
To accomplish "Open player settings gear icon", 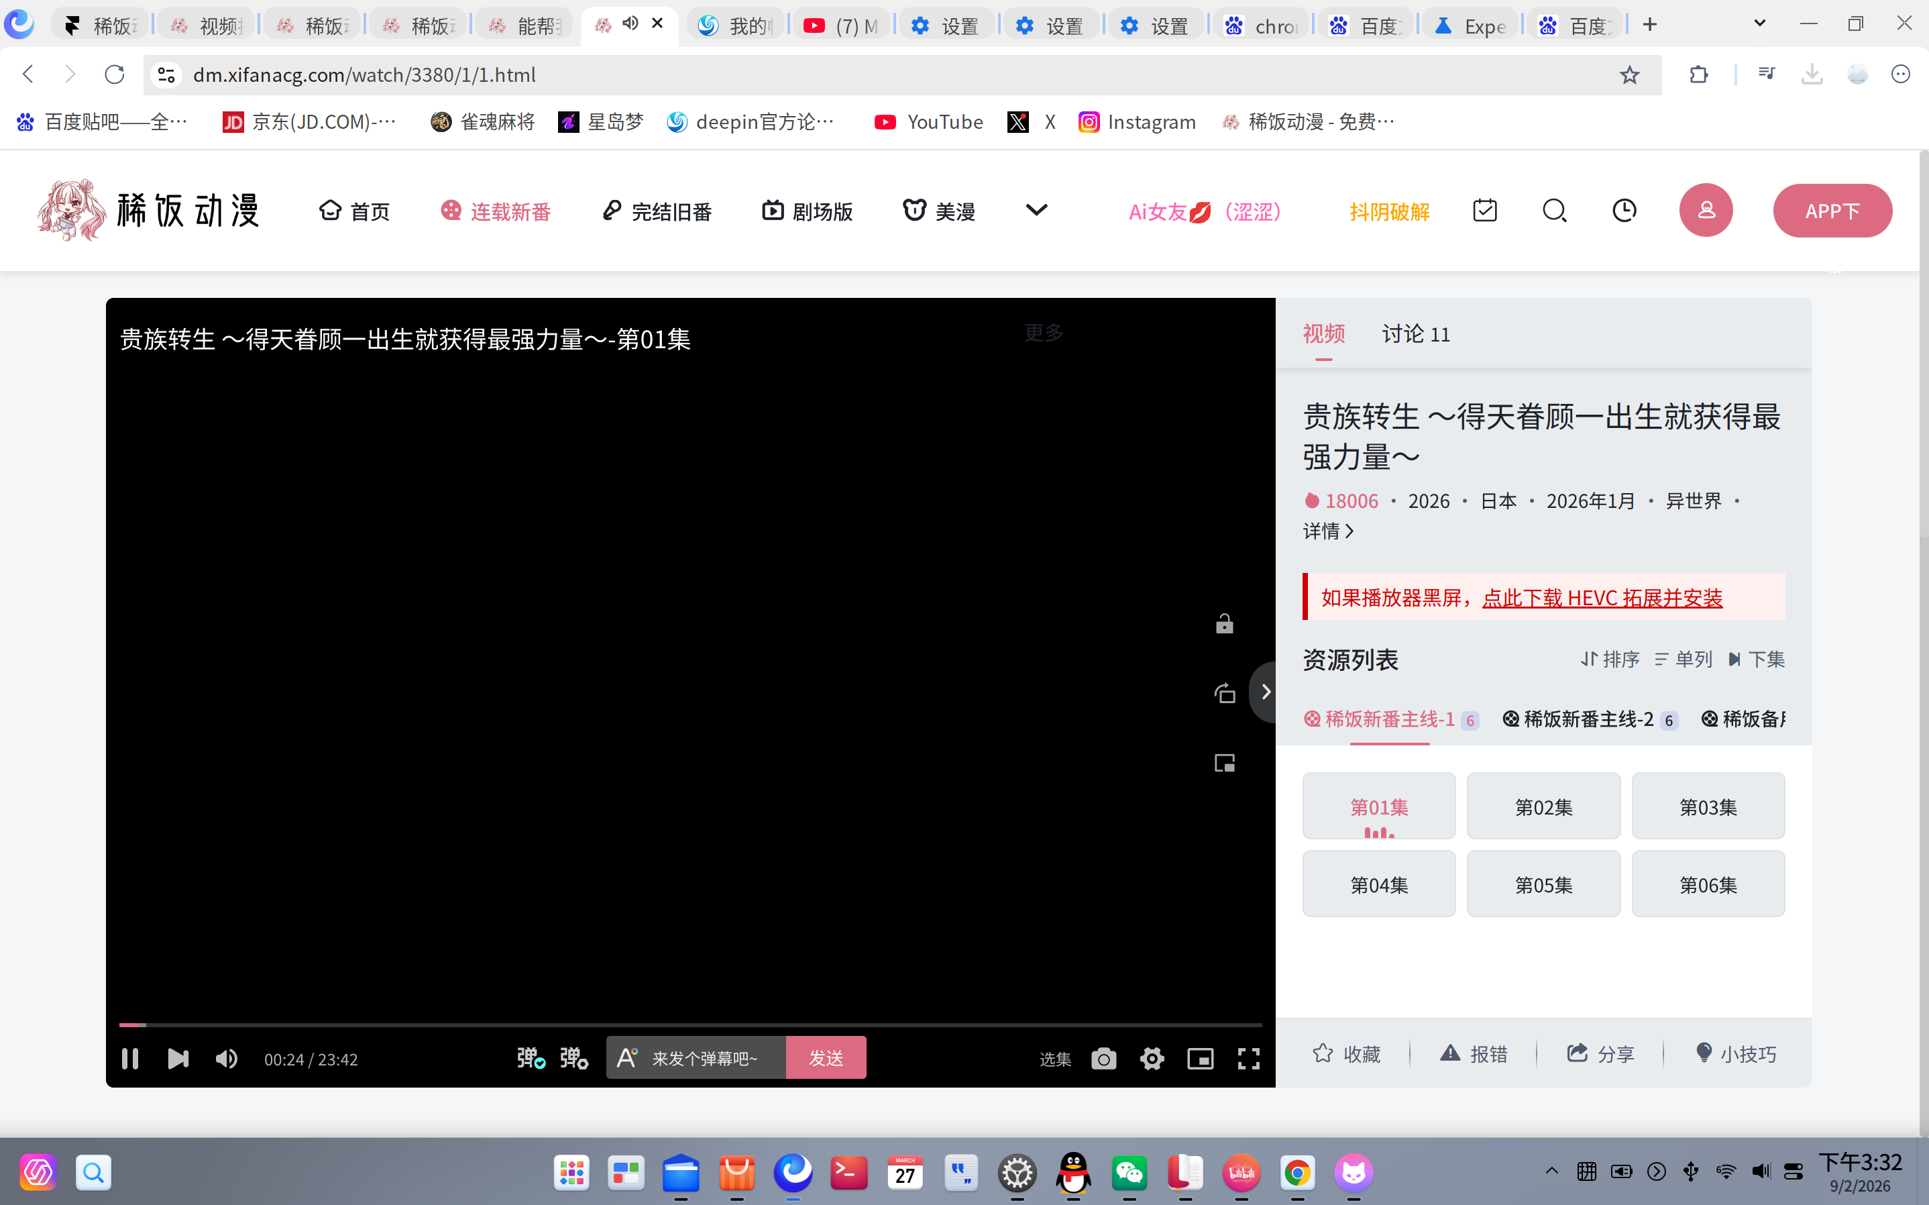I will pos(1152,1058).
